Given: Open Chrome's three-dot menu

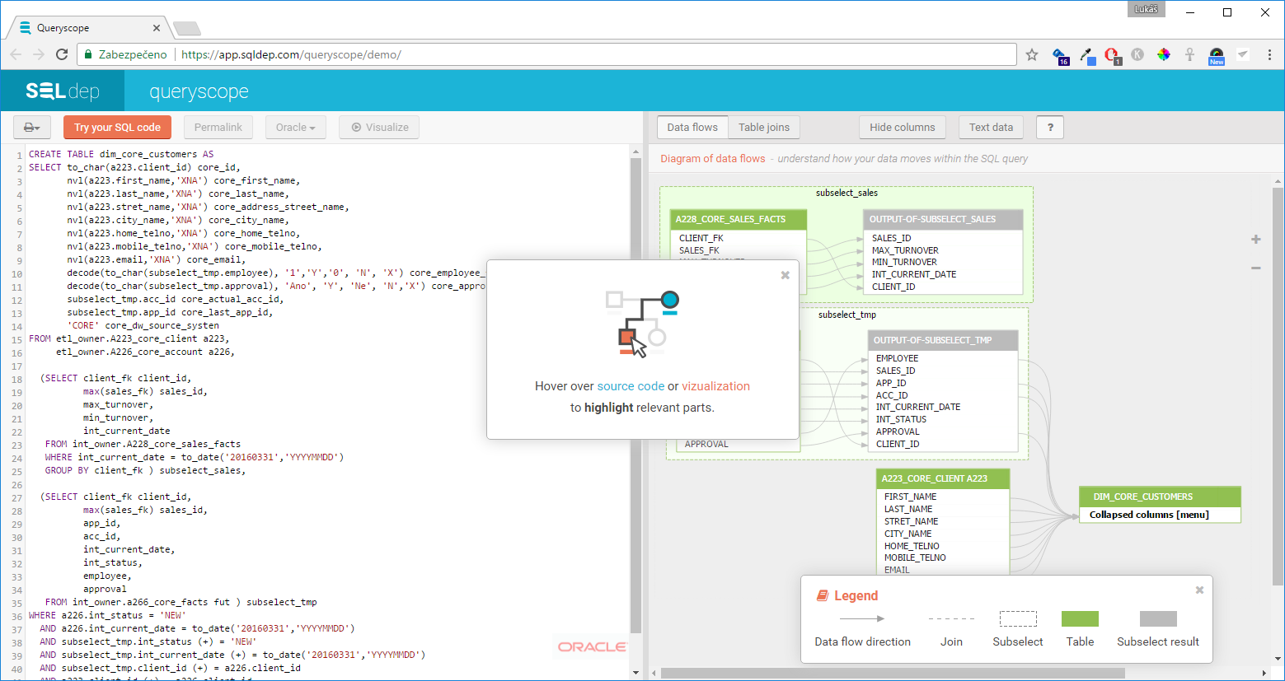Looking at the screenshot, I should pyautogui.click(x=1269, y=54).
